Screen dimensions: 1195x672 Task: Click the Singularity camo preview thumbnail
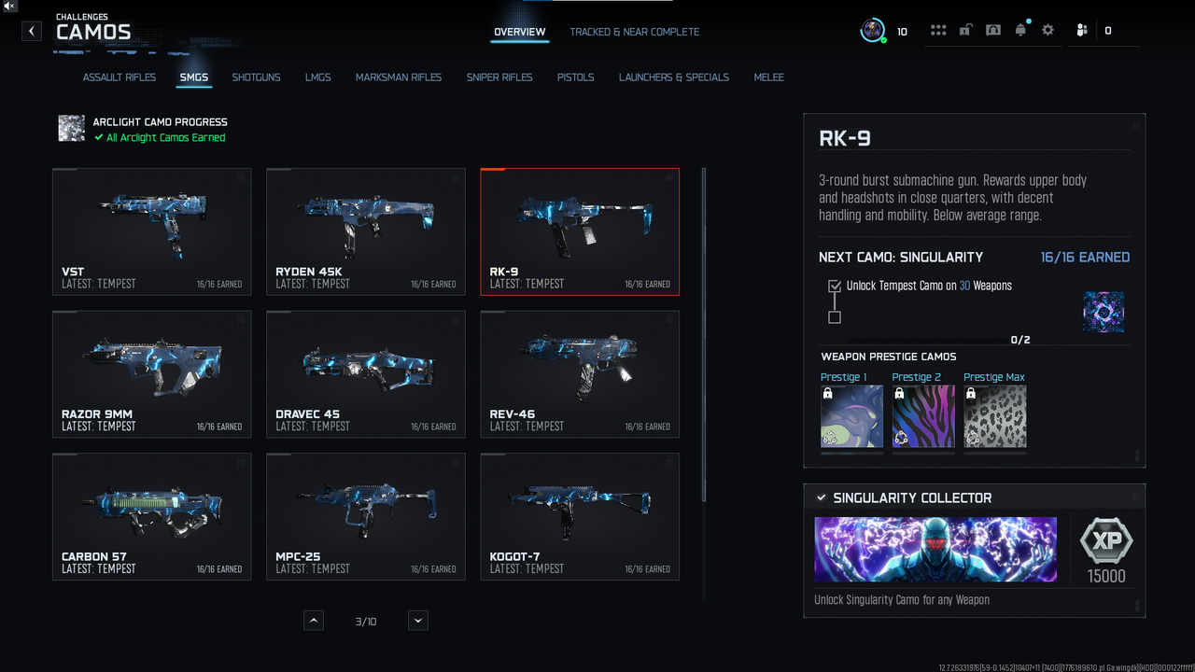coord(1103,312)
